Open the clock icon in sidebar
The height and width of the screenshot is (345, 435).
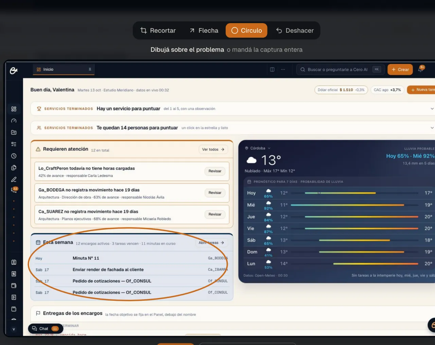(x=14, y=156)
